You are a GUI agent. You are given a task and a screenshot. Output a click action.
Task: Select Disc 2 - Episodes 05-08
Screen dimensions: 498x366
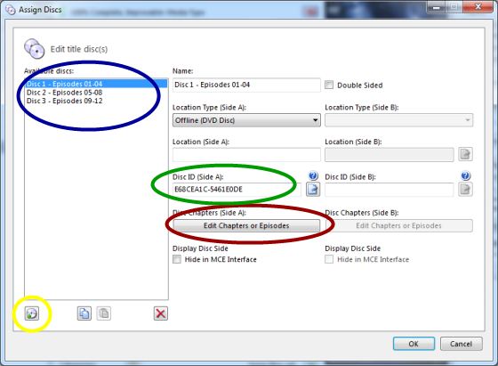click(64, 93)
